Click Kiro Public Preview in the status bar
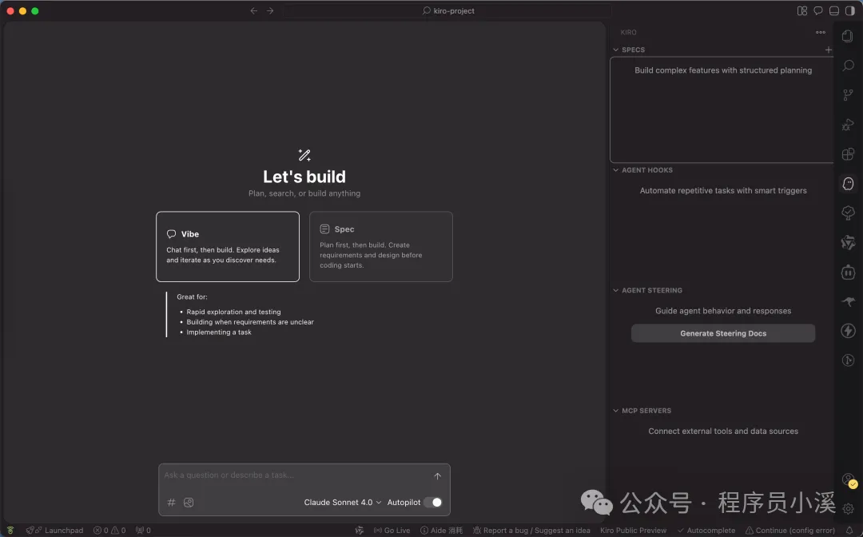This screenshot has height=537, width=863. 633,531
